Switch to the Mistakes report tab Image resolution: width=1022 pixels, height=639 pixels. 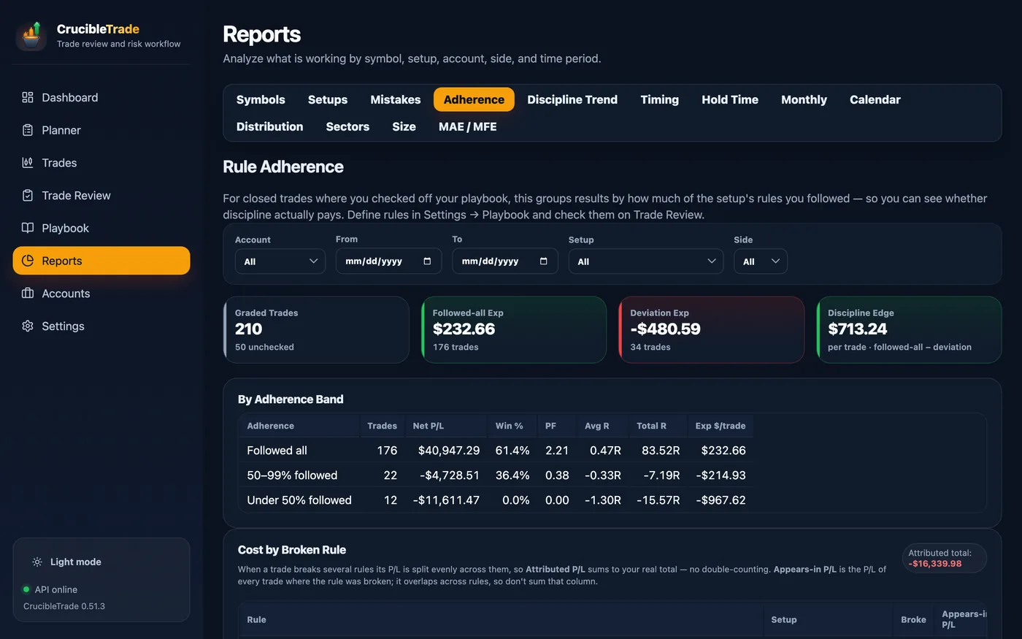pyautogui.click(x=396, y=99)
